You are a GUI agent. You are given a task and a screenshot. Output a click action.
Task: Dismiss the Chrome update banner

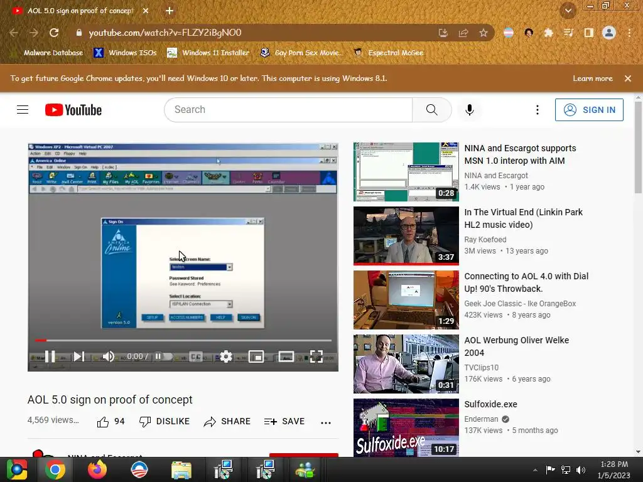pyautogui.click(x=628, y=78)
